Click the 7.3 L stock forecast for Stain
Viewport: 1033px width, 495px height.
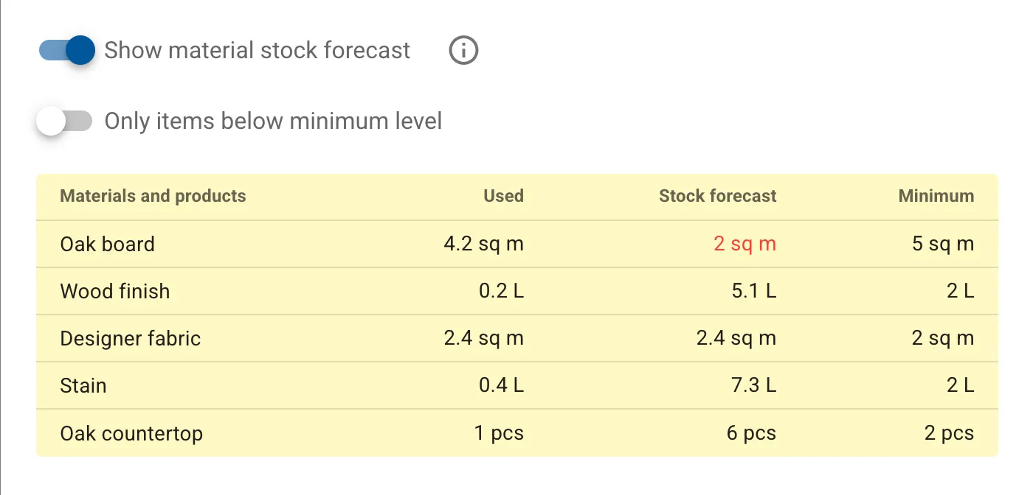coord(753,385)
